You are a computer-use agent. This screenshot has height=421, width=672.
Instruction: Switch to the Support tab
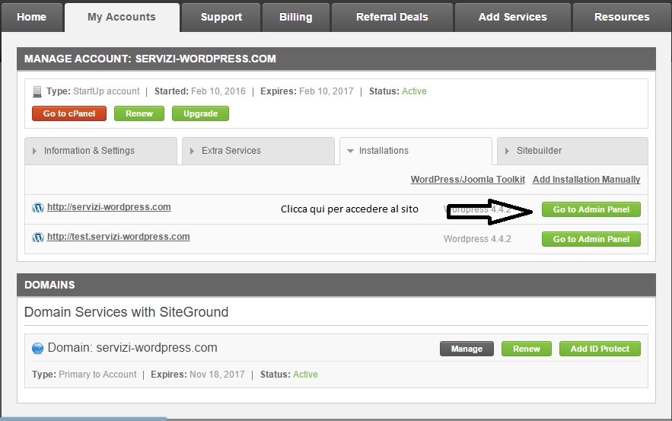(221, 18)
